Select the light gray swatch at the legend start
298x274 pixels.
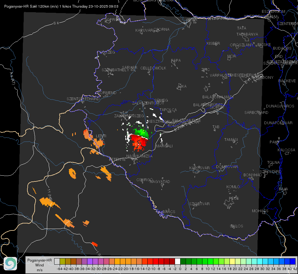coord(57,261)
